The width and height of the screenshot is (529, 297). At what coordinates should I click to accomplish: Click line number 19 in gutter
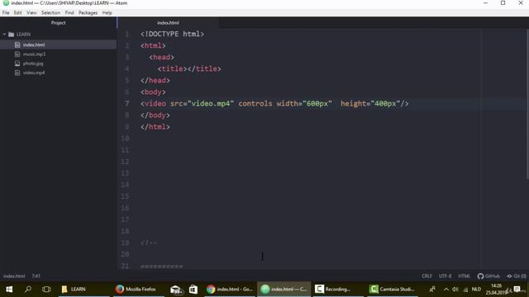pos(125,243)
